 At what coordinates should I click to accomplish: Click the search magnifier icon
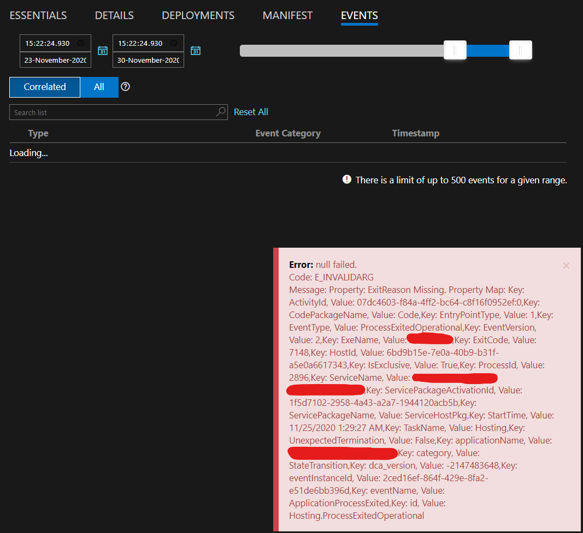point(220,112)
